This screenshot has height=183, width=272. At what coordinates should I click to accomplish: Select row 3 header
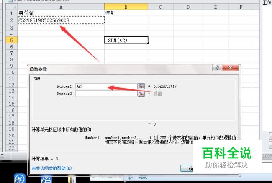(11, 28)
